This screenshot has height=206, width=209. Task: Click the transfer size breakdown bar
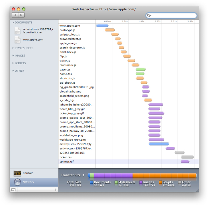tap(142, 175)
